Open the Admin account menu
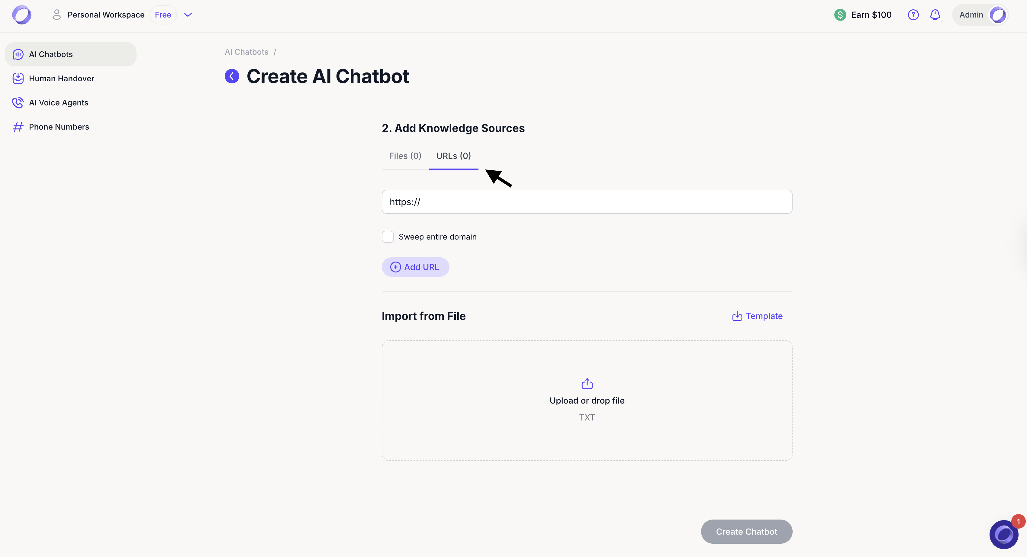Image resolution: width=1027 pixels, height=557 pixels. pyautogui.click(x=971, y=15)
